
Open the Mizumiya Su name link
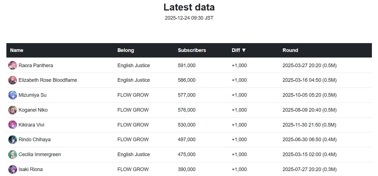pos(32,95)
